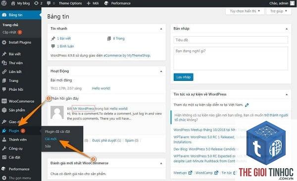Filter comments by Spam (0)
The height and width of the screenshot is (181, 297).
(132, 141)
